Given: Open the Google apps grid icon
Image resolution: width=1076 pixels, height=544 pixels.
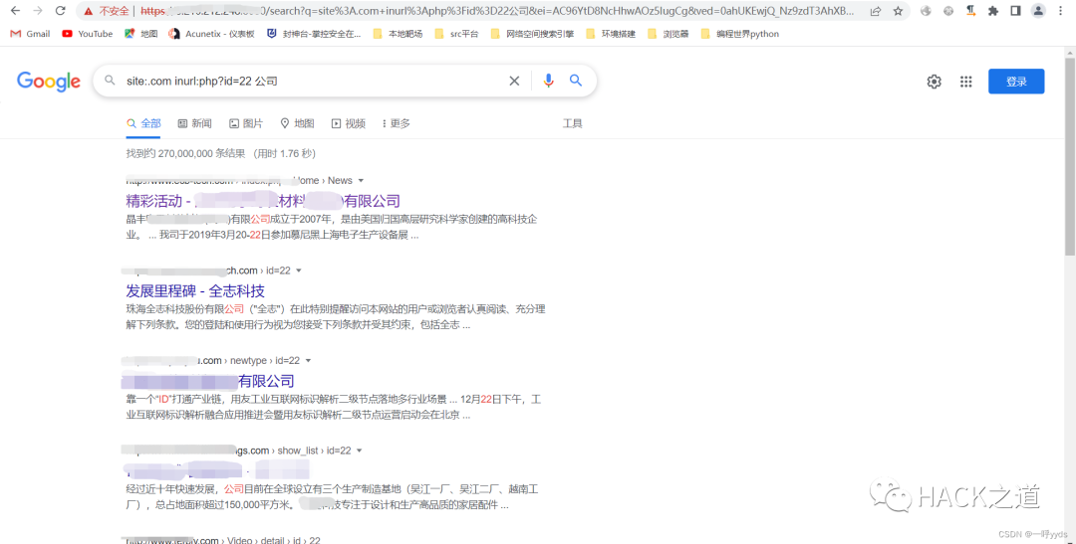Looking at the screenshot, I should click(x=965, y=82).
